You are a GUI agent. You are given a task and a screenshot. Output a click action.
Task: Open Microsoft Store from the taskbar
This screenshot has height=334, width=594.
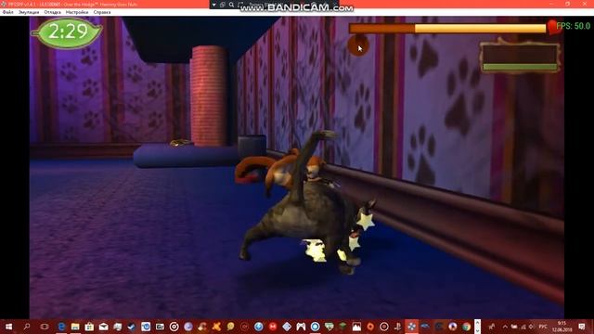[x=89, y=327]
